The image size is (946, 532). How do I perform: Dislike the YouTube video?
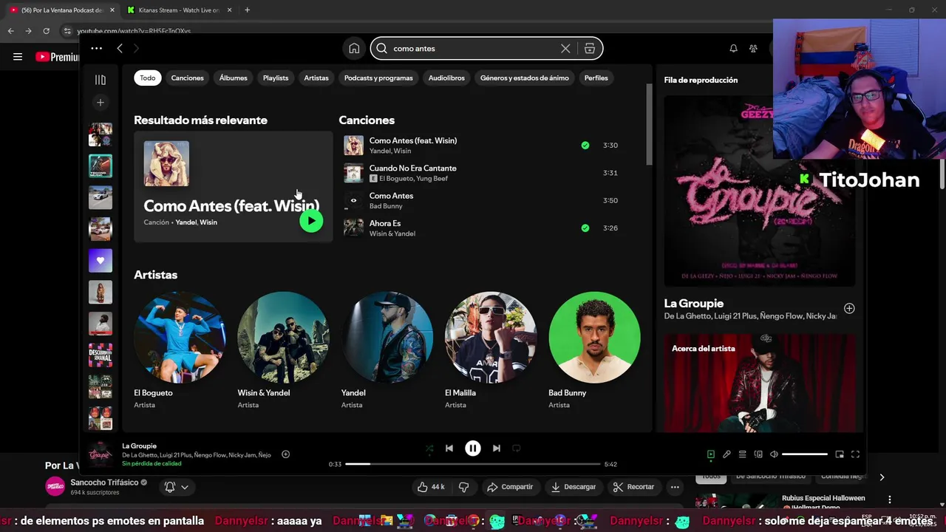tap(464, 487)
